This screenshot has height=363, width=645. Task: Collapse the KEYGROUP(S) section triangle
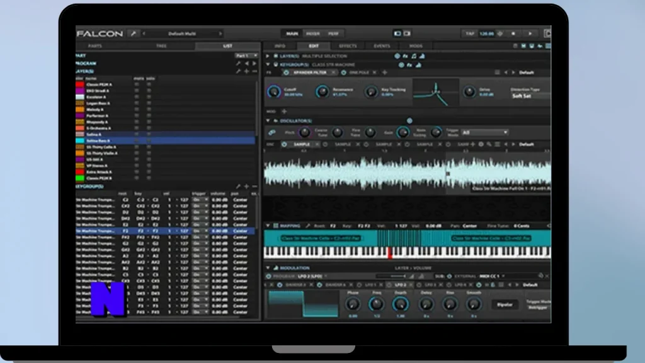tap(268, 65)
